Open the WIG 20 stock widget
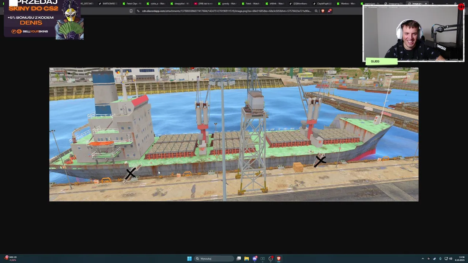The width and height of the screenshot is (468, 263). tap(11, 258)
